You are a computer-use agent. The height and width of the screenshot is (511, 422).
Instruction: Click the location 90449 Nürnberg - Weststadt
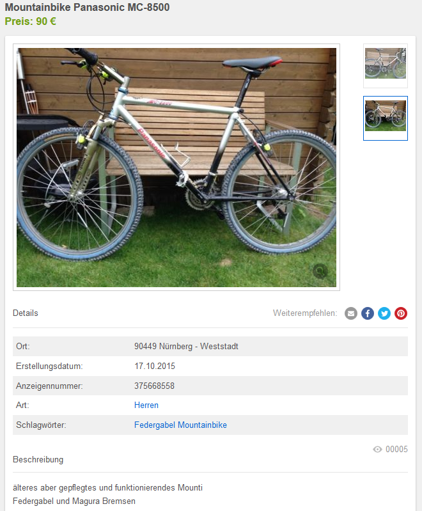[x=187, y=346]
